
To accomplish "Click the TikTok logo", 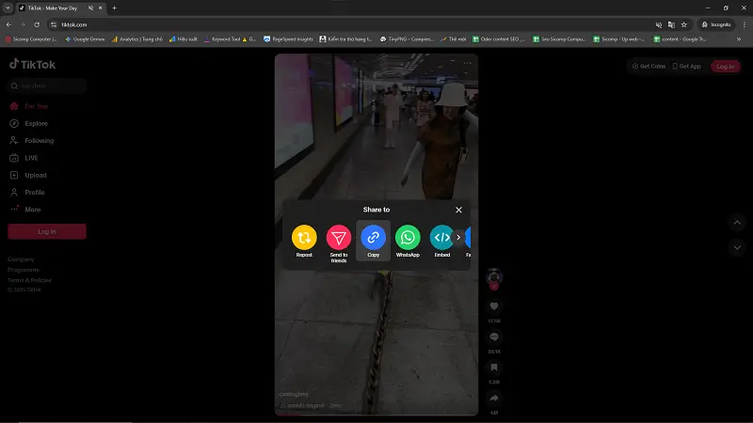I will click(32, 64).
